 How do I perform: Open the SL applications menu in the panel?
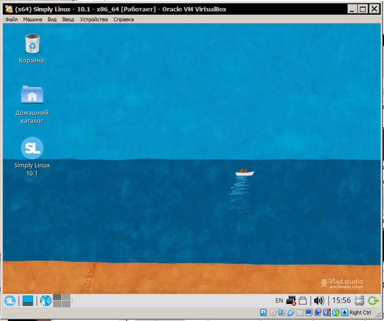pyautogui.click(x=10, y=300)
